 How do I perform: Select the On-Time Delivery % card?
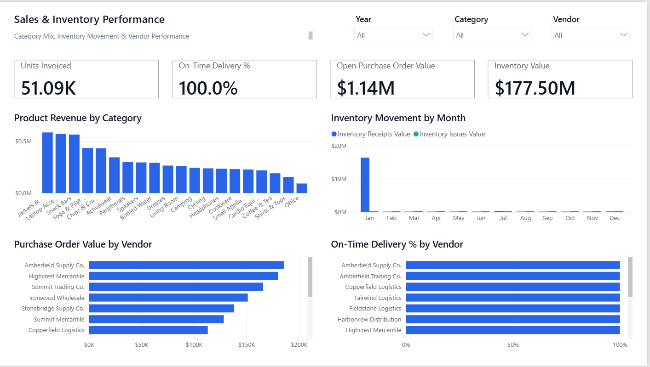click(244, 79)
